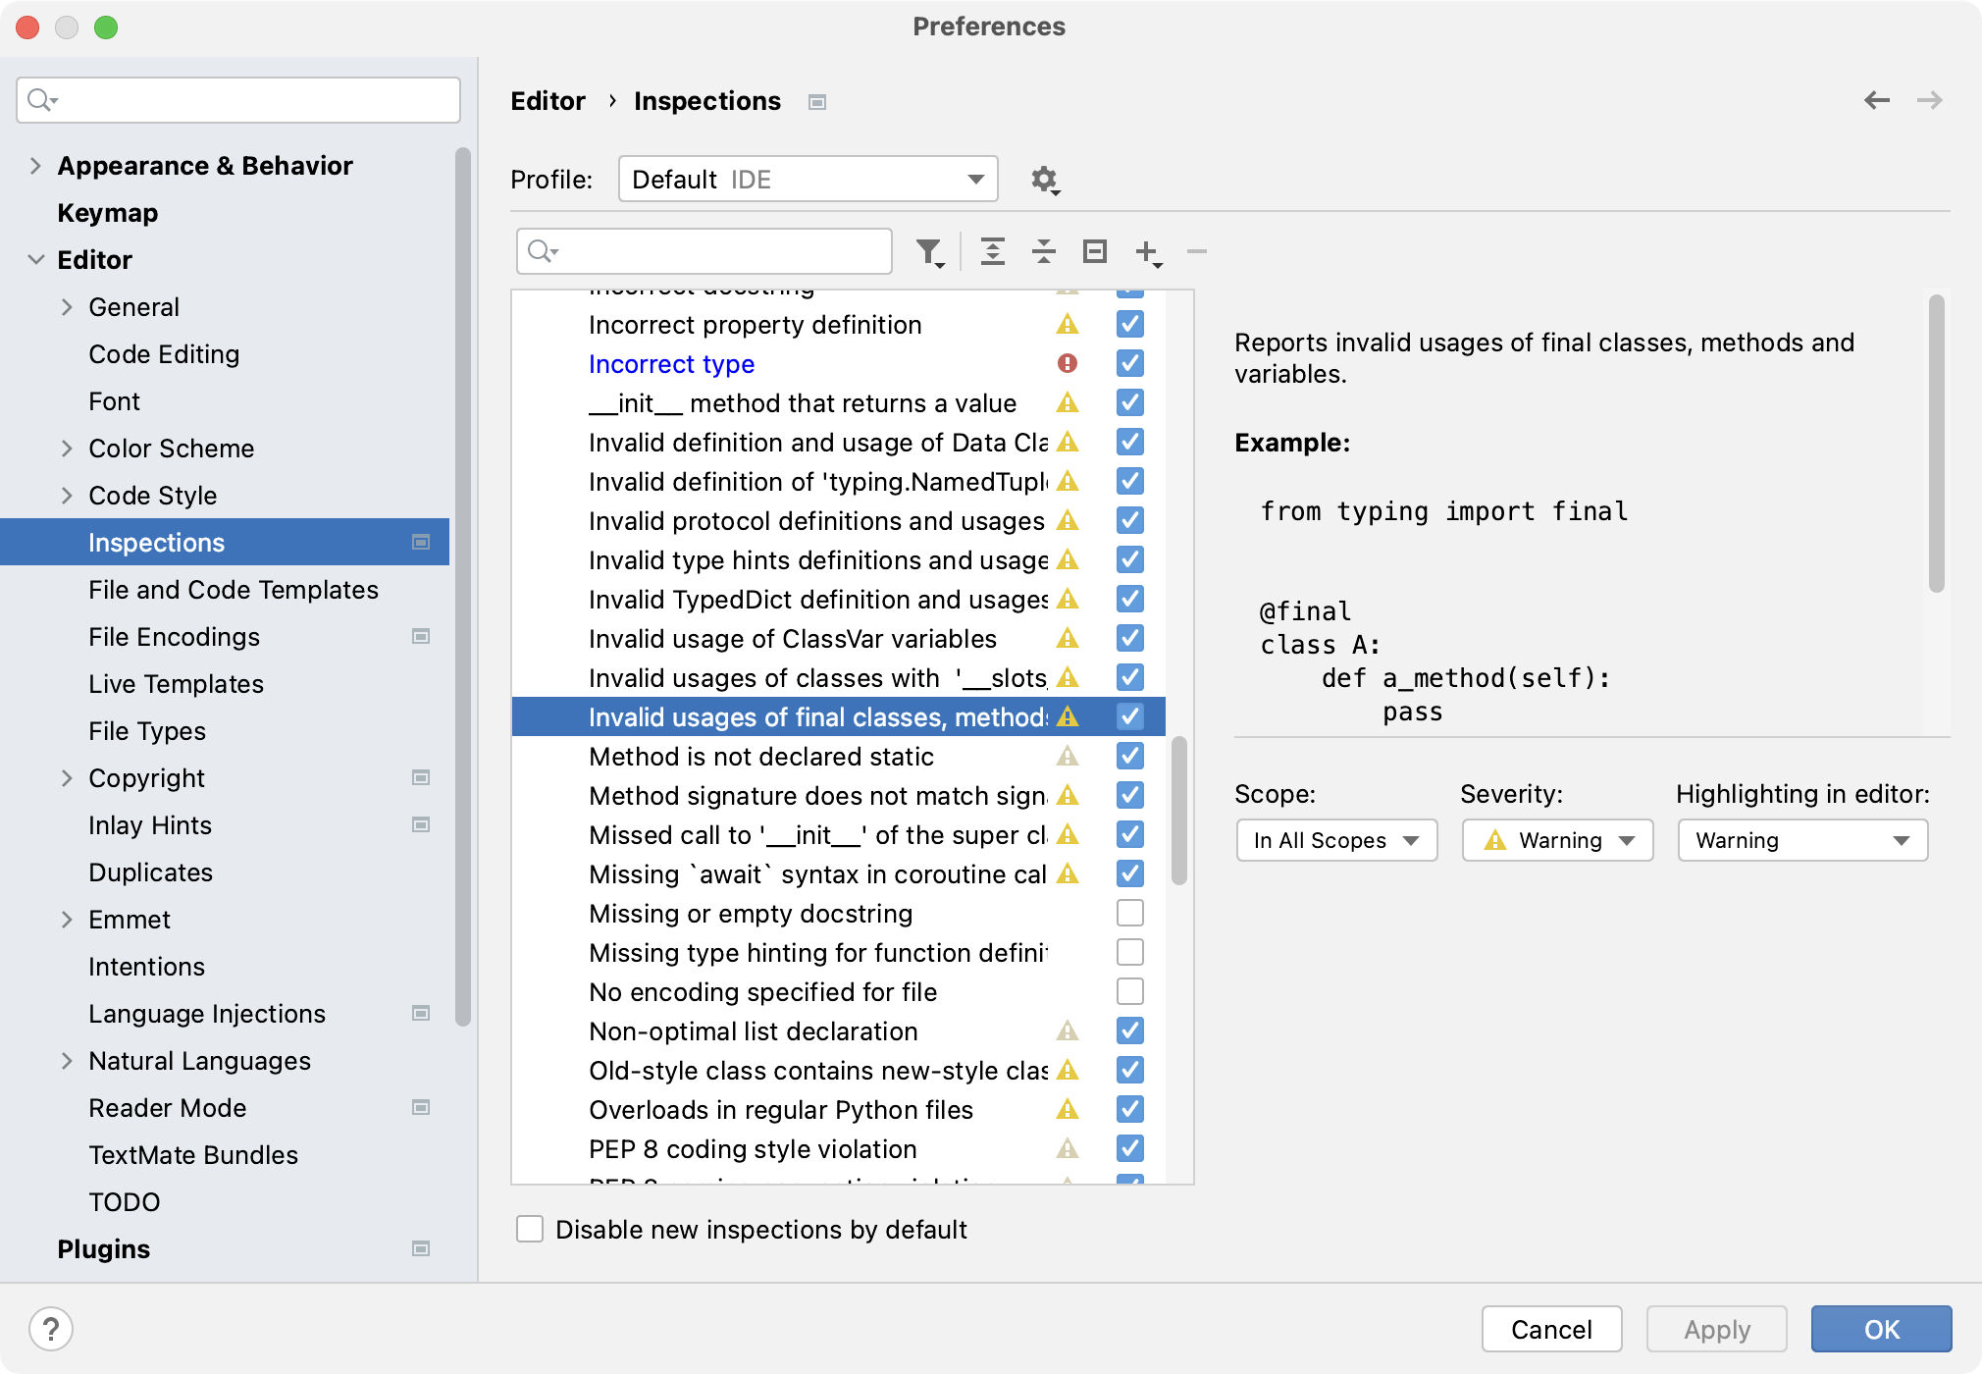This screenshot has width=1982, height=1374.
Task: Click the add new inspection profile icon
Action: 1148,251
